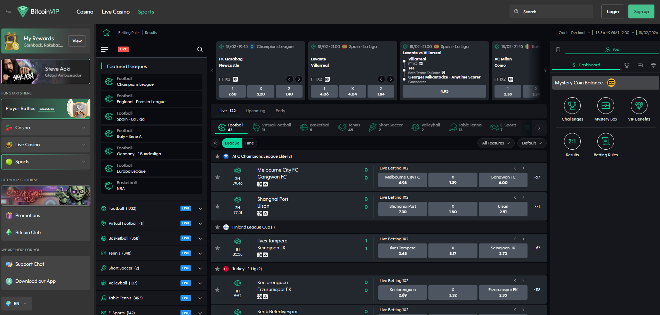
Task: Click the Sign up button
Action: (641, 11)
